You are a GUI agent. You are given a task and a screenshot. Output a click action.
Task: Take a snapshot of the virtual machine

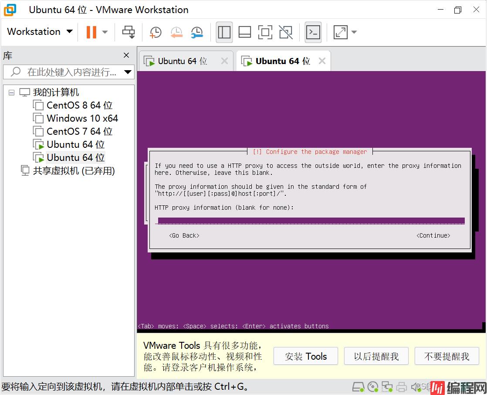[x=155, y=32]
